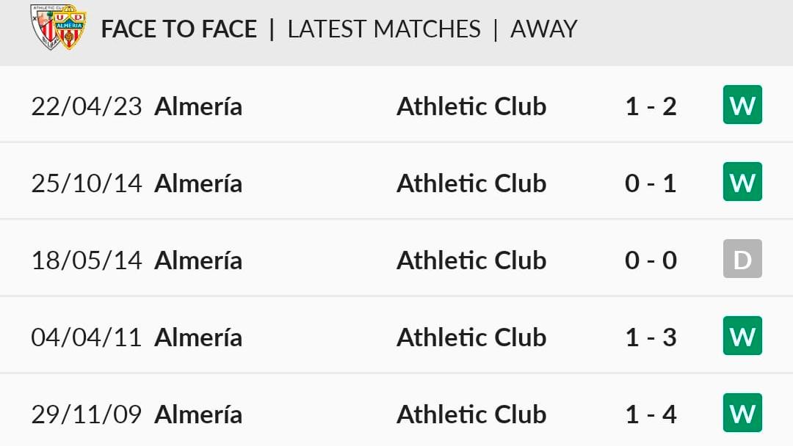Click the W badge for 04/04/11 match
The width and height of the screenshot is (793, 446).
point(742,336)
